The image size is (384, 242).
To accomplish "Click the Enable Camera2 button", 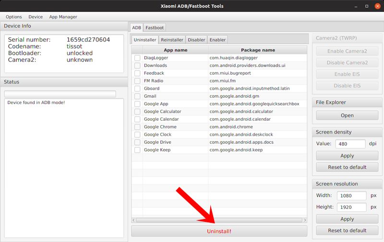I will (x=347, y=51).
